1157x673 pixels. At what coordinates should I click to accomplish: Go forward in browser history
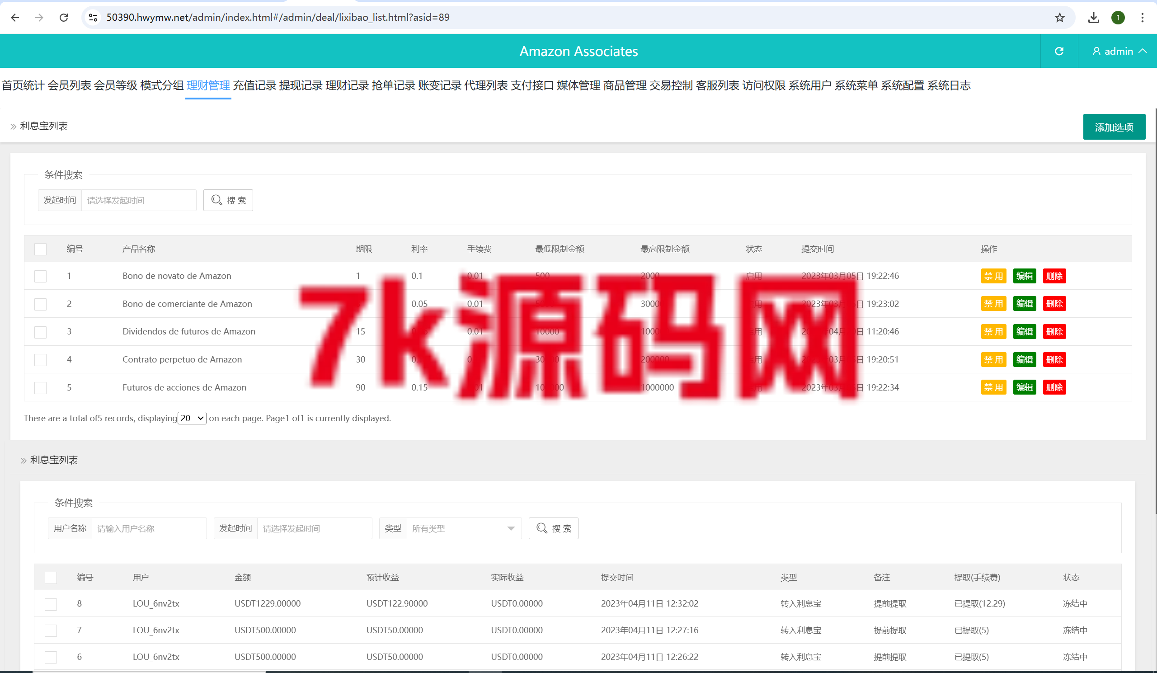[x=39, y=18]
